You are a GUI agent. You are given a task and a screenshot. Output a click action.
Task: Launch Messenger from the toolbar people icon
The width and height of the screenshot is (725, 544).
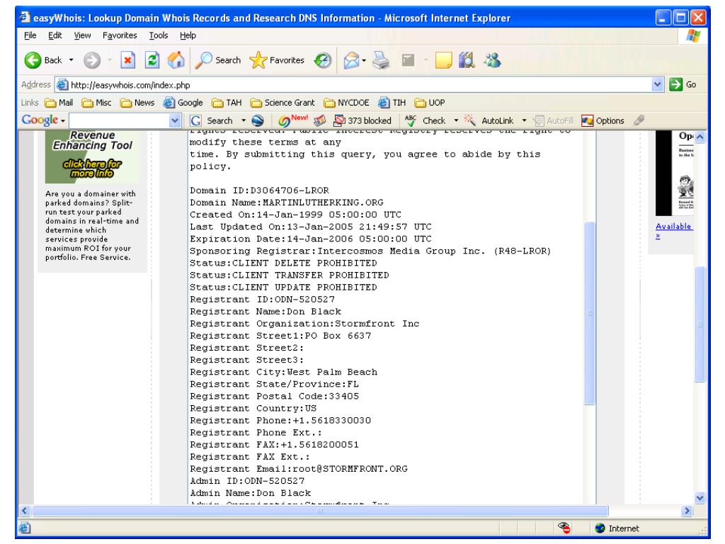pos(493,60)
